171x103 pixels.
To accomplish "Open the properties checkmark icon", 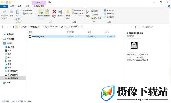I will click(x=88, y=12).
